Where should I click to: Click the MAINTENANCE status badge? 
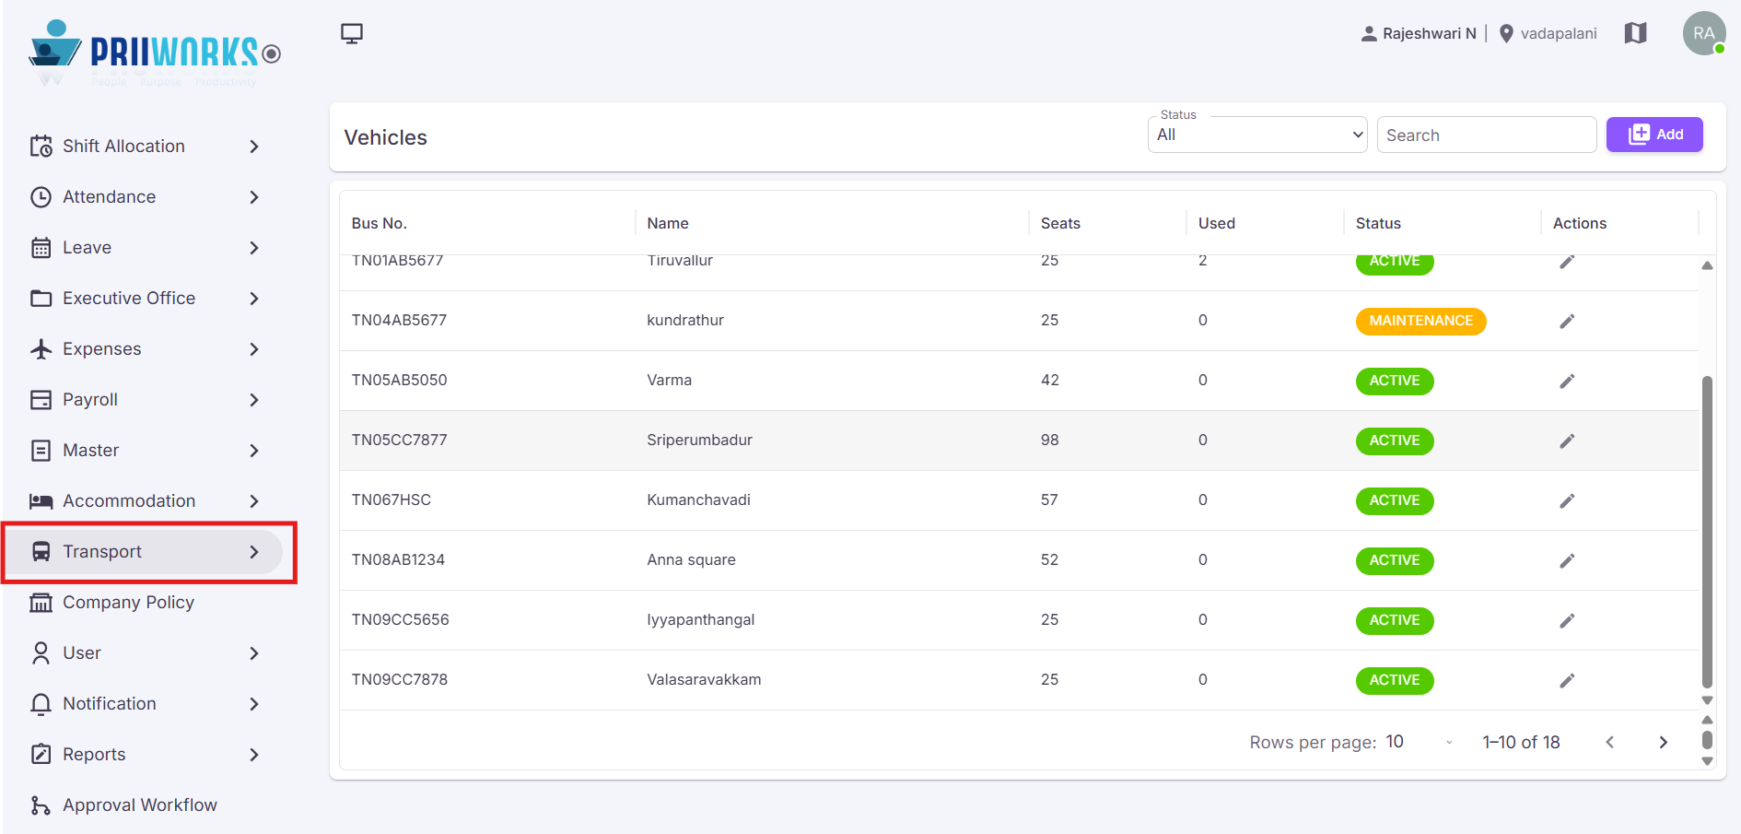(1420, 321)
